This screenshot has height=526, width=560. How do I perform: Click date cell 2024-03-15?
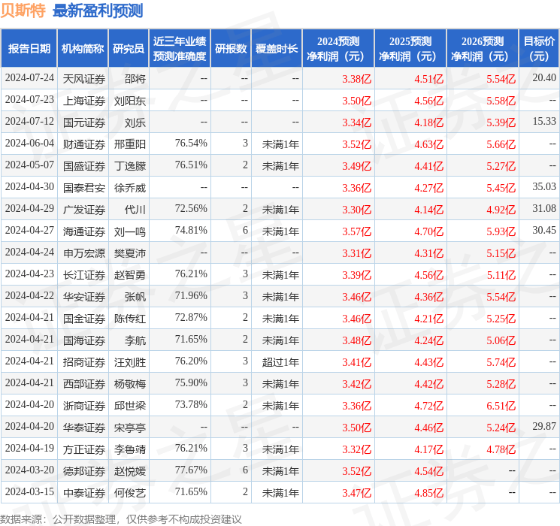[29, 491]
